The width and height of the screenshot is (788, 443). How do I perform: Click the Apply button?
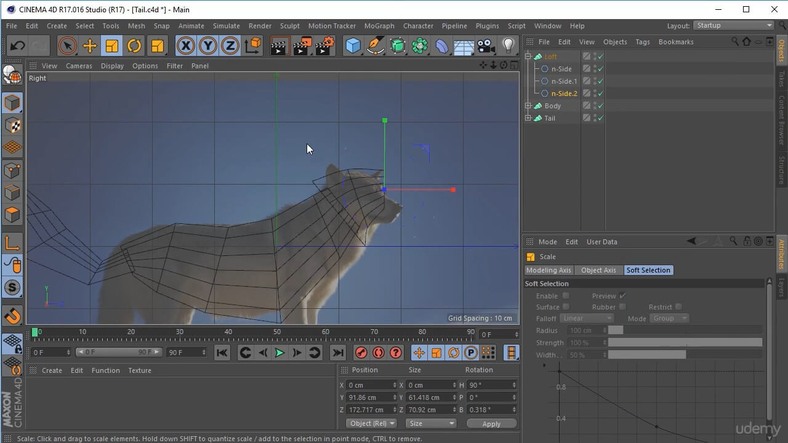point(491,423)
